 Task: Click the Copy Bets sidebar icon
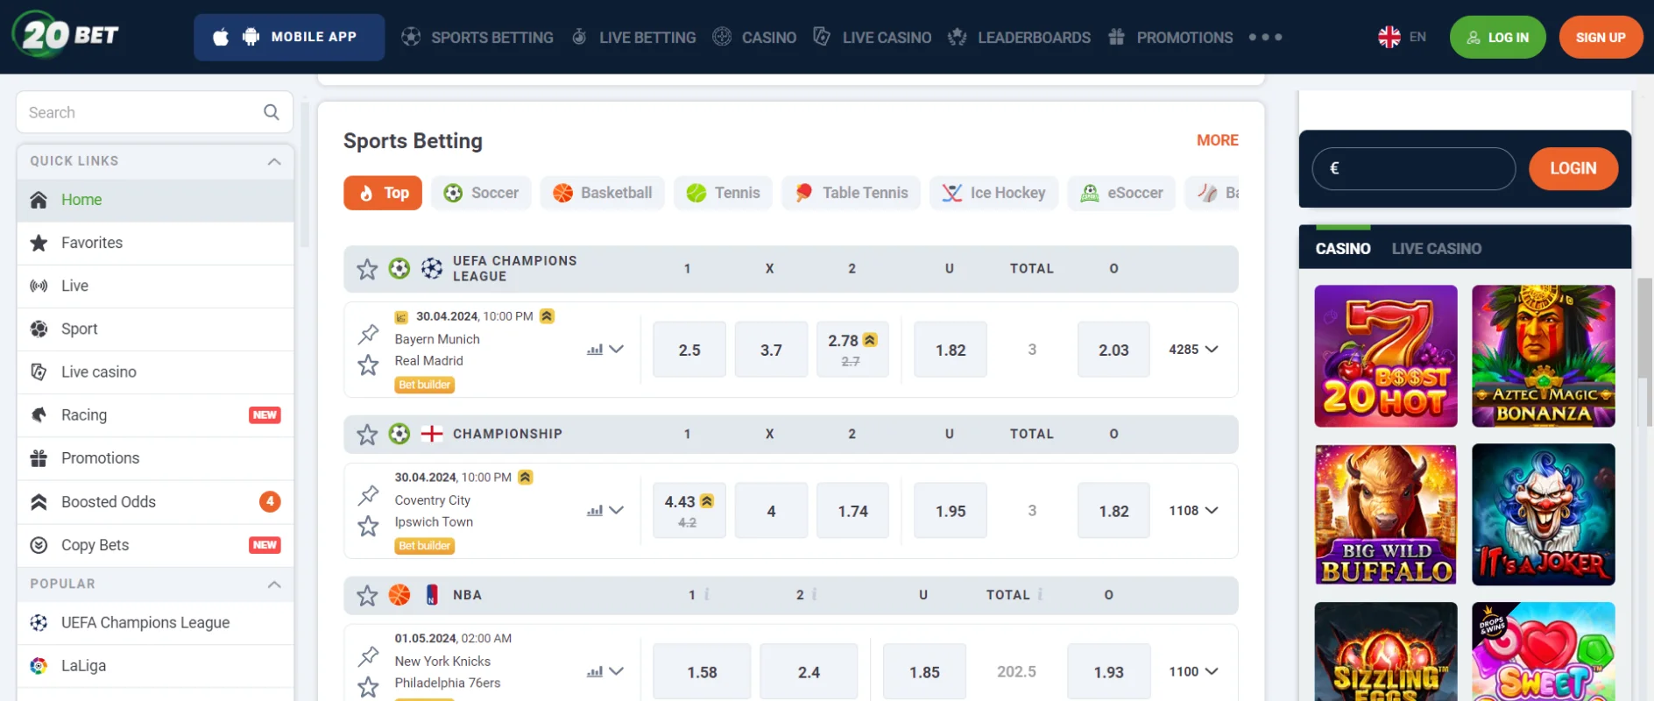click(39, 545)
